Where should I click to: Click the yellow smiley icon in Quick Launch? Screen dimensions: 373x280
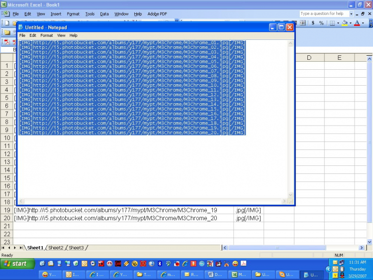pyautogui.click(x=235, y=264)
